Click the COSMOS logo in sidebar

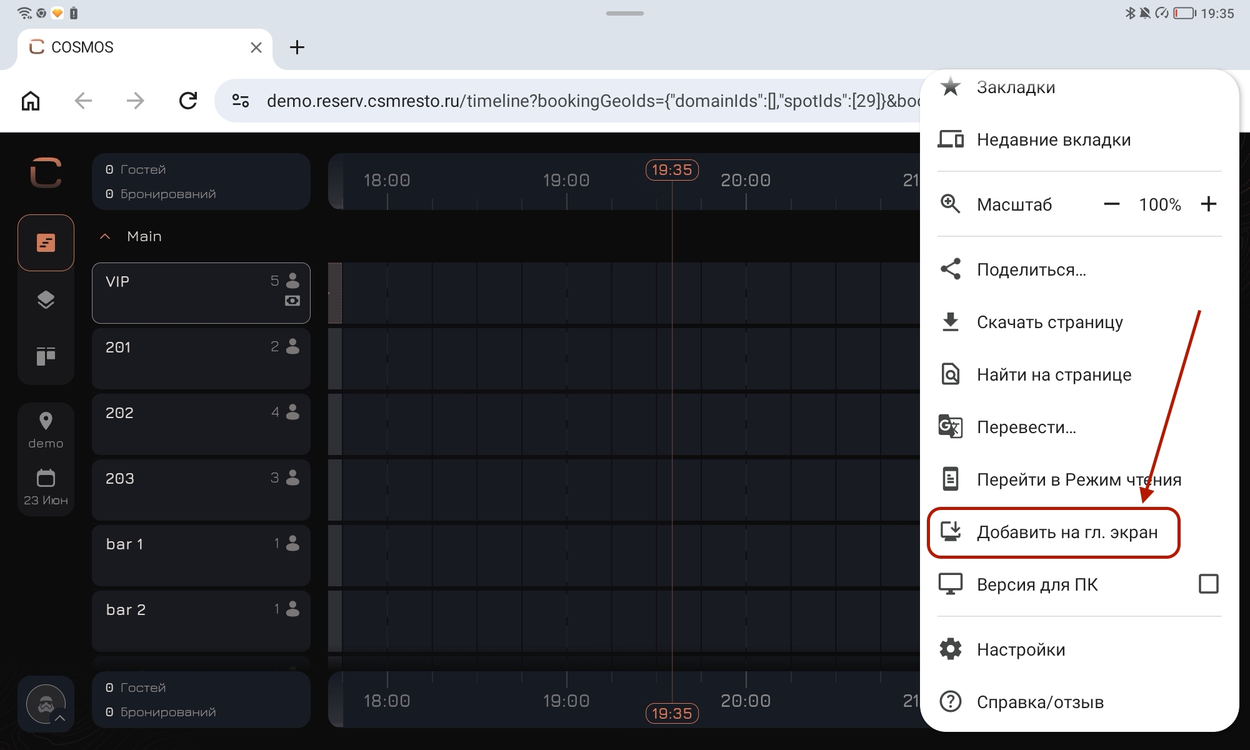click(x=46, y=172)
